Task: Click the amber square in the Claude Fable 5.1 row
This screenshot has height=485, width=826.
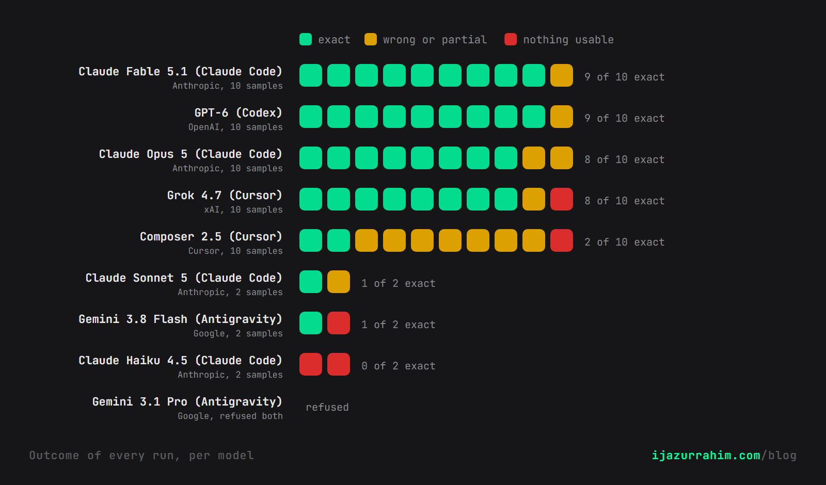Action: 562,75
